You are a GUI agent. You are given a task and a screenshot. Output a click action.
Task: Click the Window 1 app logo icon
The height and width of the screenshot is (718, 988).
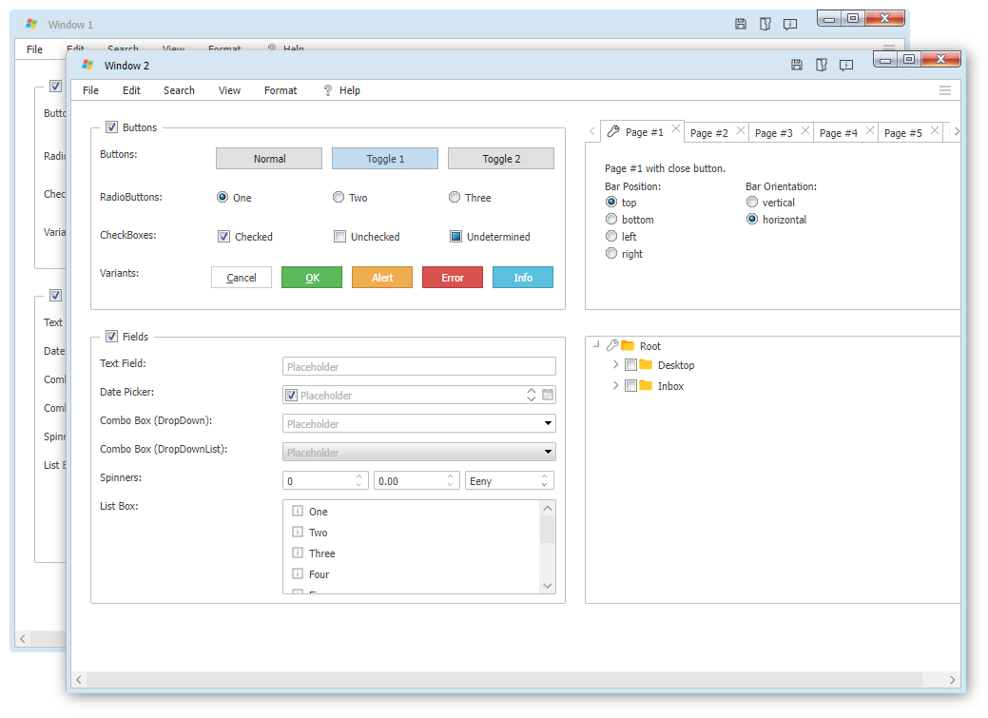tap(30, 24)
